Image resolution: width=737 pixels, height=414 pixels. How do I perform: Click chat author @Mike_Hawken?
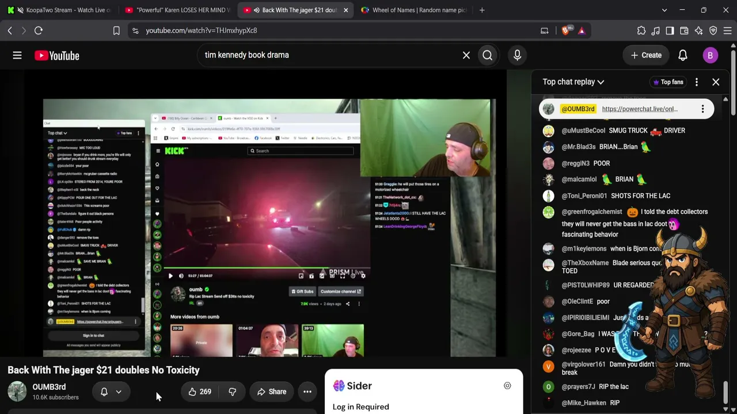(584, 403)
